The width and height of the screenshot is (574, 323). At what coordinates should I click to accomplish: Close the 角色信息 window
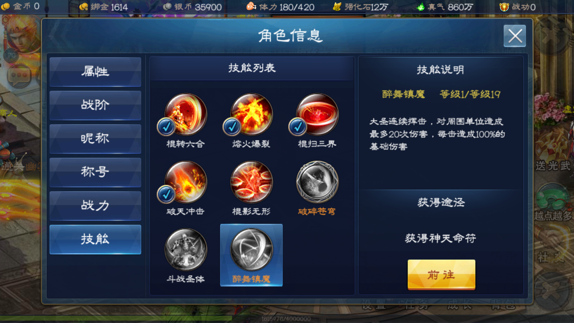click(515, 36)
